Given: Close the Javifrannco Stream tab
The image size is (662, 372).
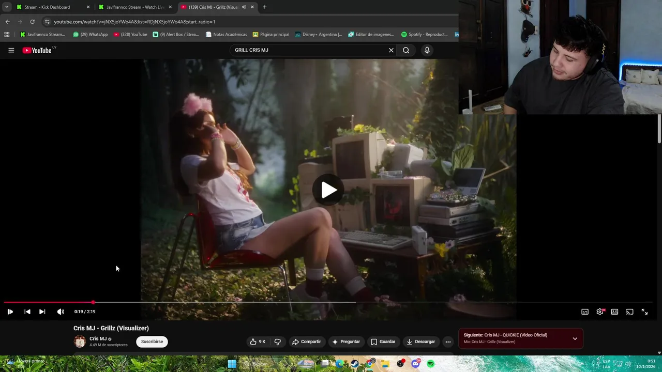Looking at the screenshot, I should pos(170,7).
